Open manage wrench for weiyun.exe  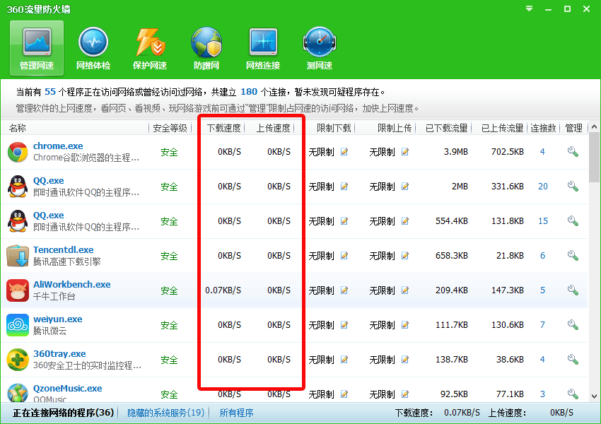point(573,325)
